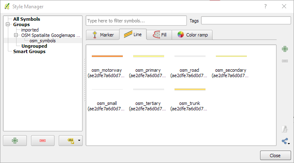Select the Line tab
Image resolution: width=294 pixels, height=163 pixels.
tap(133, 34)
